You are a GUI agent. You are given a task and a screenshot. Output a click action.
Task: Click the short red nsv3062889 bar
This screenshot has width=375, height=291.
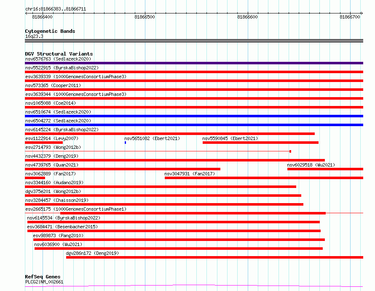pyautogui.click(x=35, y=178)
